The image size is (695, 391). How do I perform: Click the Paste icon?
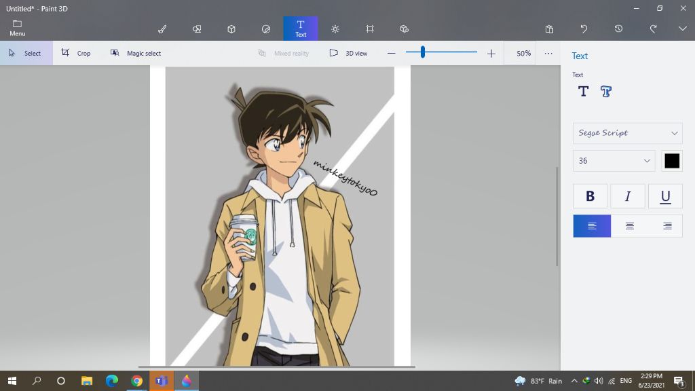coord(549,29)
